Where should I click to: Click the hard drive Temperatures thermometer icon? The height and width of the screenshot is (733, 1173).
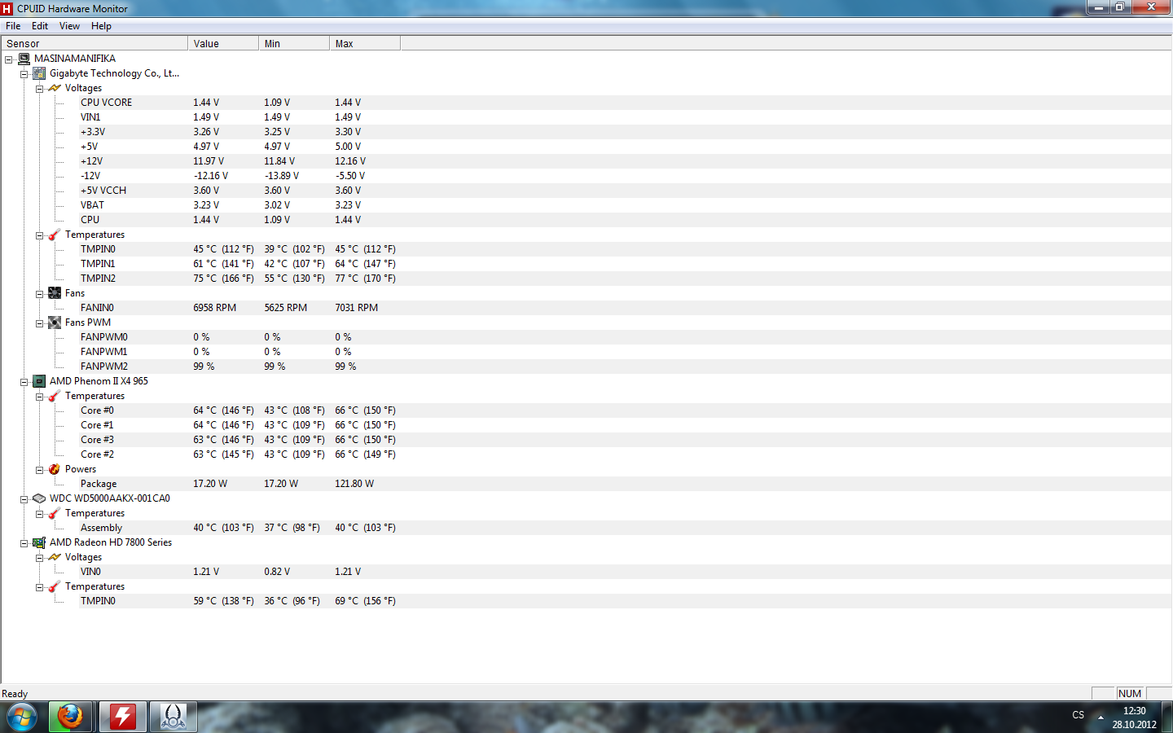point(55,513)
